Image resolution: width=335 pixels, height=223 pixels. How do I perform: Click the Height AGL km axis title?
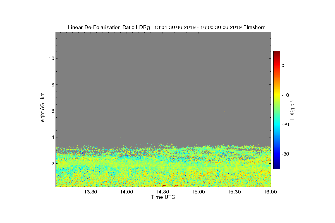[42, 110]
